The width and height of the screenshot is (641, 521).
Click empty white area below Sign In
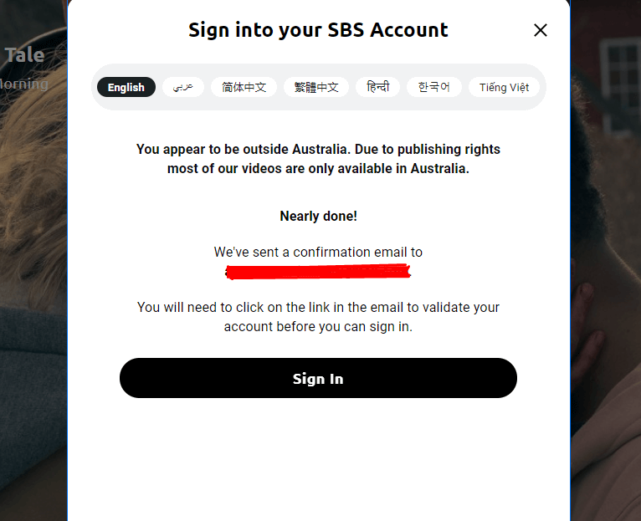(x=318, y=460)
